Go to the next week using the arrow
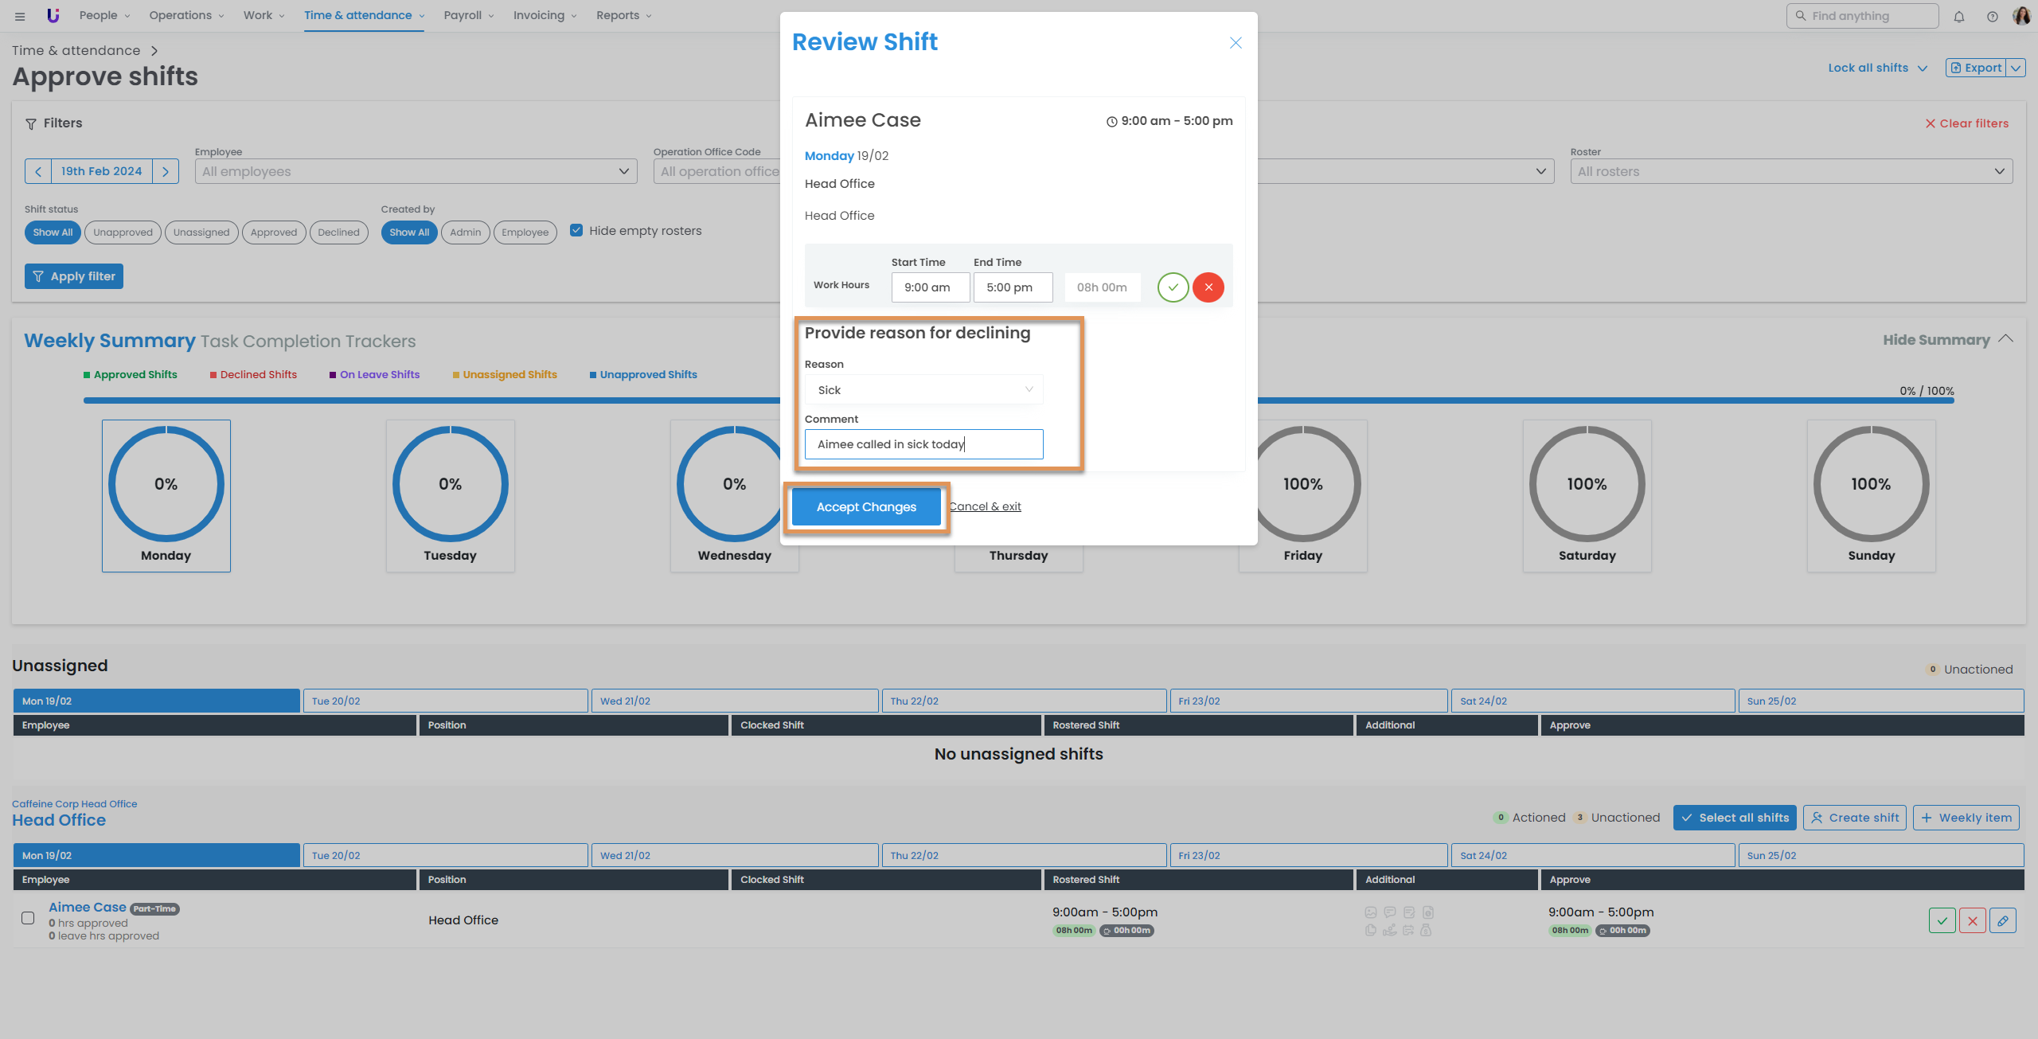 [x=166, y=171]
